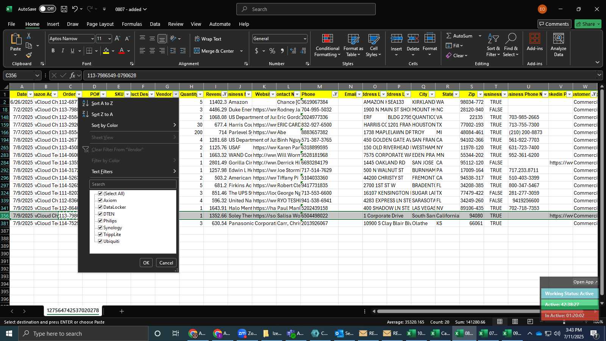
Task: Click the Cut scissors icon
Action: tap(29, 36)
